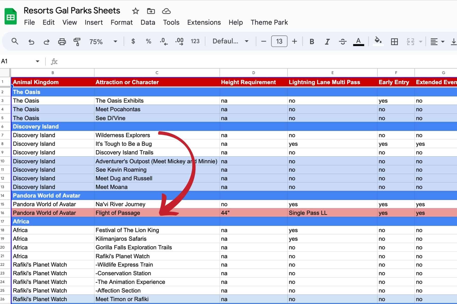Open more number formats 123
Viewport: 457px width, 304px height.
pos(195,41)
